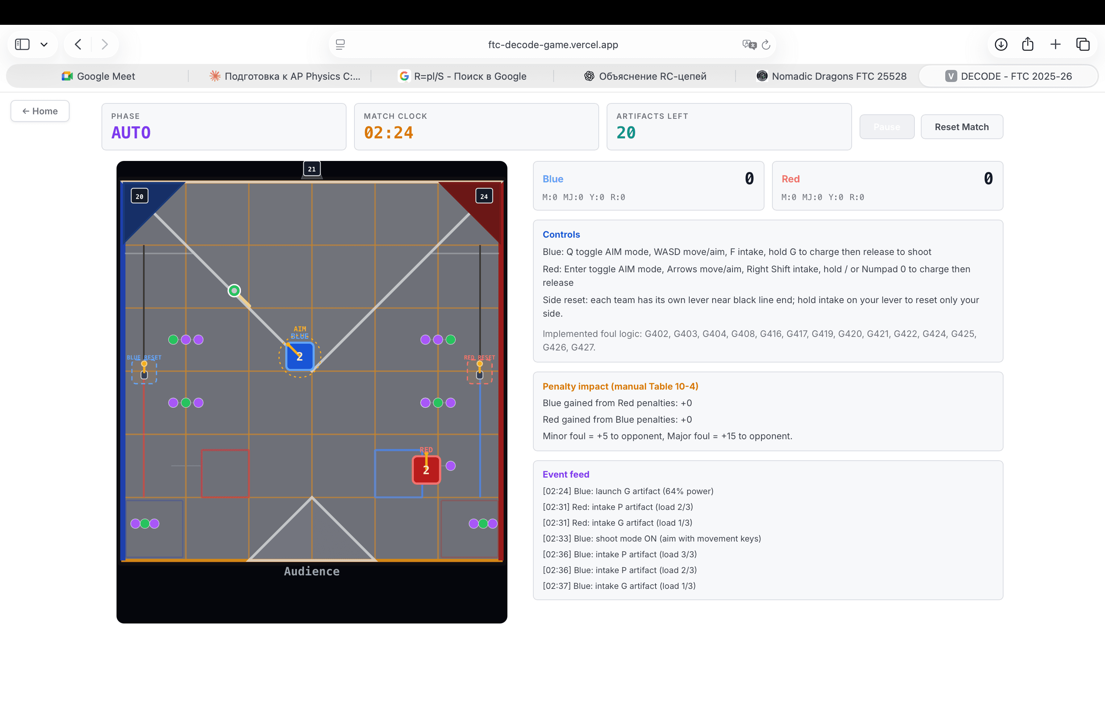Image resolution: width=1105 pixels, height=719 pixels.
Task: Click the Safari sidebar toggle icon
Action: pyautogui.click(x=22, y=45)
